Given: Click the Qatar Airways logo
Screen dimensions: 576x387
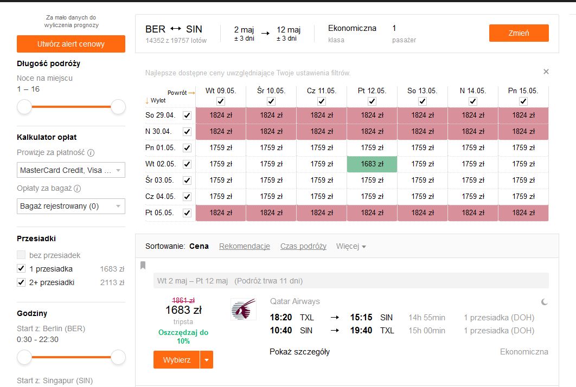Looking at the screenshot, I should click(243, 309).
